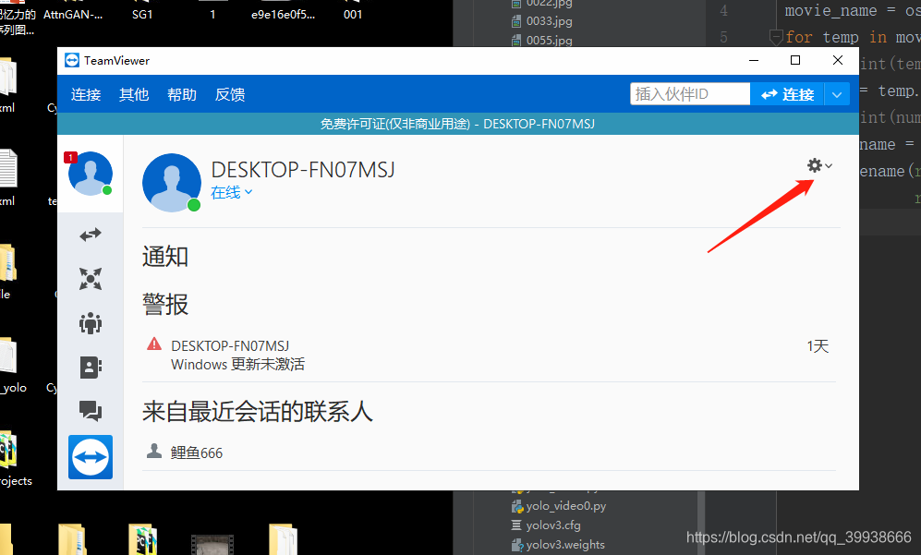Click the red notification badge on avatar

pyautogui.click(x=70, y=157)
